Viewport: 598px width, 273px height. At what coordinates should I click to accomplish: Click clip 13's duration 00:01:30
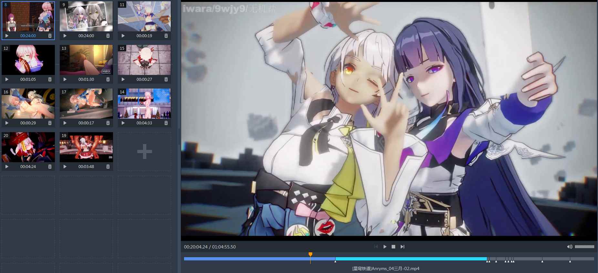(x=86, y=79)
